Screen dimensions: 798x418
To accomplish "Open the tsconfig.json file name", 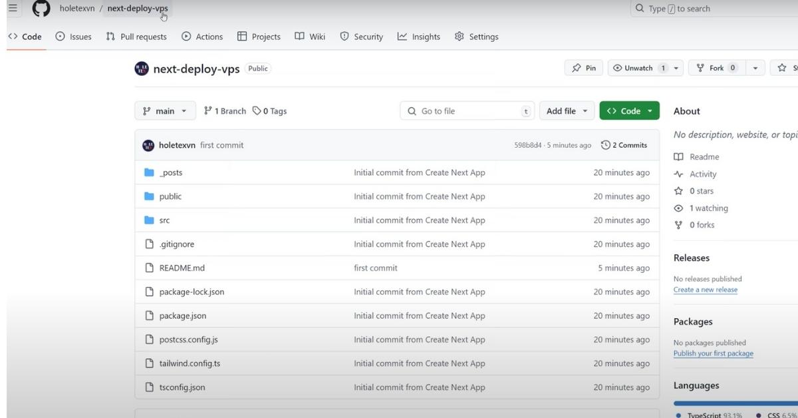I will click(x=182, y=387).
